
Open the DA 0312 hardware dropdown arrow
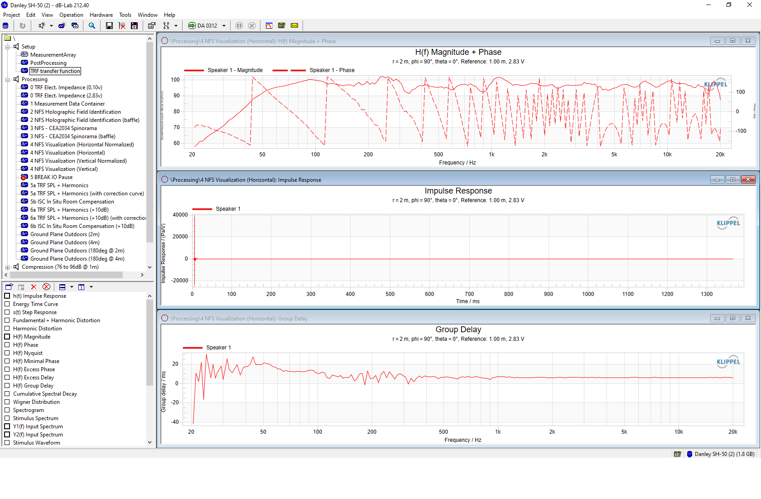(x=224, y=26)
